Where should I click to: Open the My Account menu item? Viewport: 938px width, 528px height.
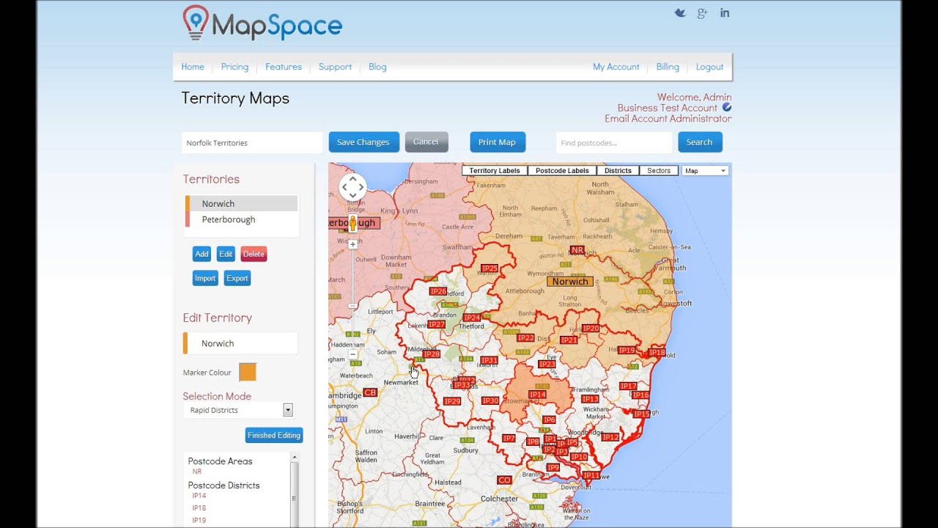pyautogui.click(x=616, y=67)
